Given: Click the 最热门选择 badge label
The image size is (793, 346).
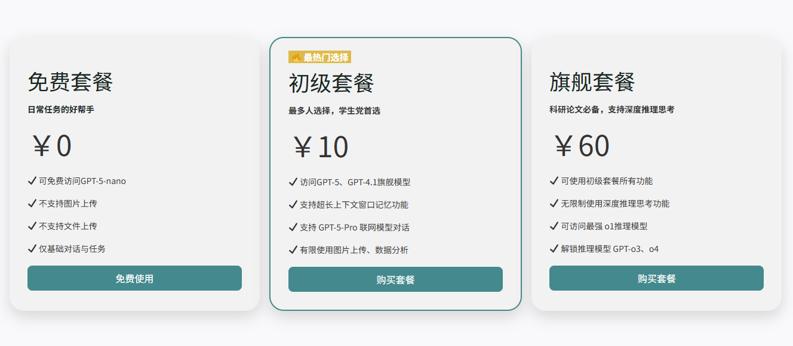Looking at the screenshot, I should coord(325,57).
